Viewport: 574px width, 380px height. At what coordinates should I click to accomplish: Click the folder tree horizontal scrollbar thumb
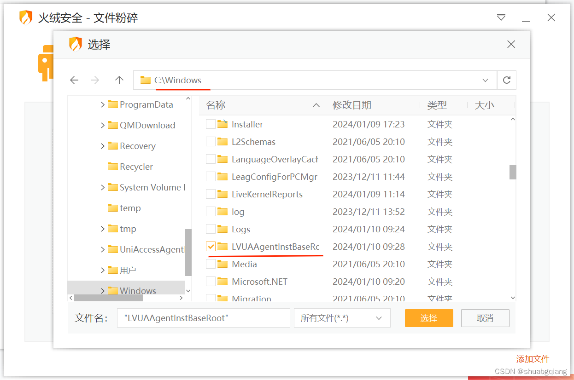[x=109, y=298]
